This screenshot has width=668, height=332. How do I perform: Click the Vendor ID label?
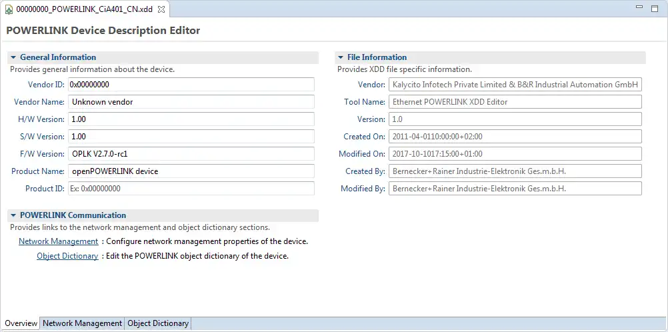coord(46,85)
